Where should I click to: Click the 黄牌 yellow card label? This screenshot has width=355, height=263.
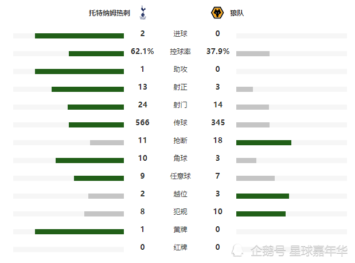(180, 230)
